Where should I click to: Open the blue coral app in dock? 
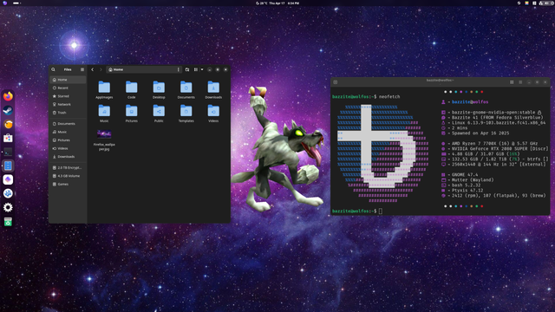click(8, 193)
